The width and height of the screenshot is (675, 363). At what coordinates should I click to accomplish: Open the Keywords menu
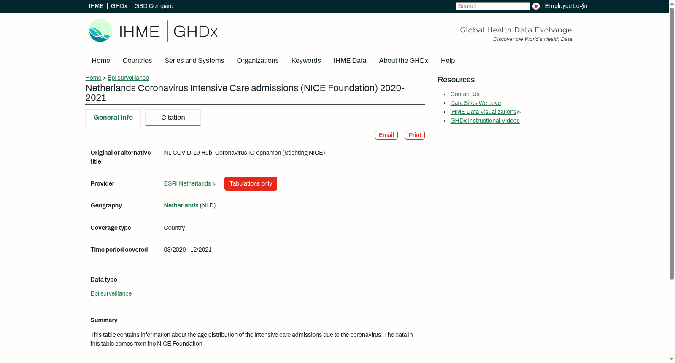306,60
